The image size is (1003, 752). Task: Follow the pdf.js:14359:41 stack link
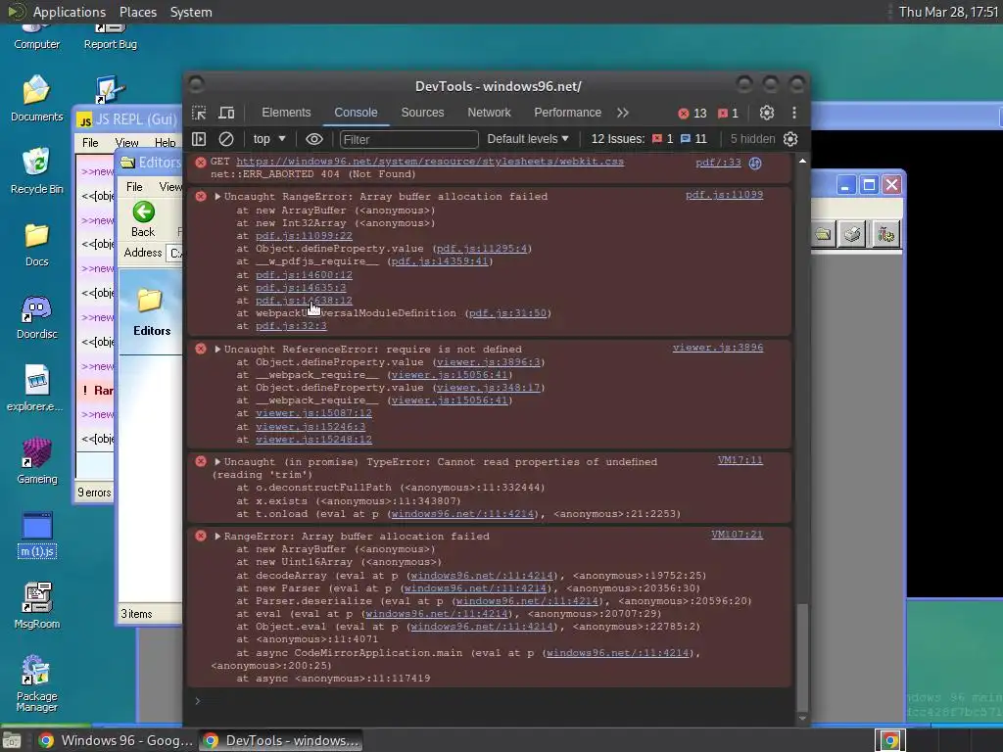440,260
